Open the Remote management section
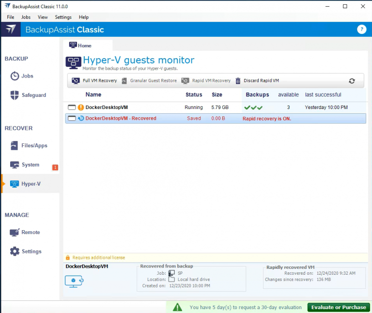 (30, 233)
